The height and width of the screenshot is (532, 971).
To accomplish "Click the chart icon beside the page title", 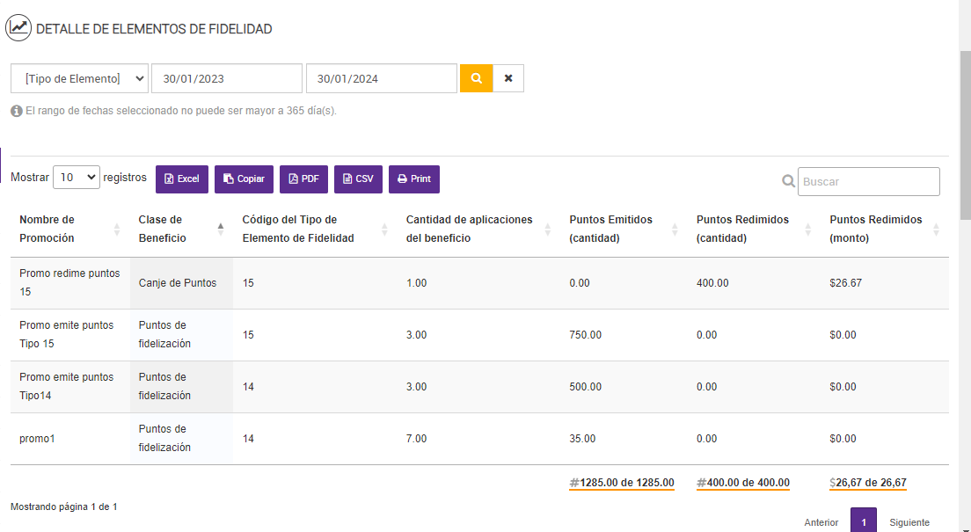I will [19, 28].
